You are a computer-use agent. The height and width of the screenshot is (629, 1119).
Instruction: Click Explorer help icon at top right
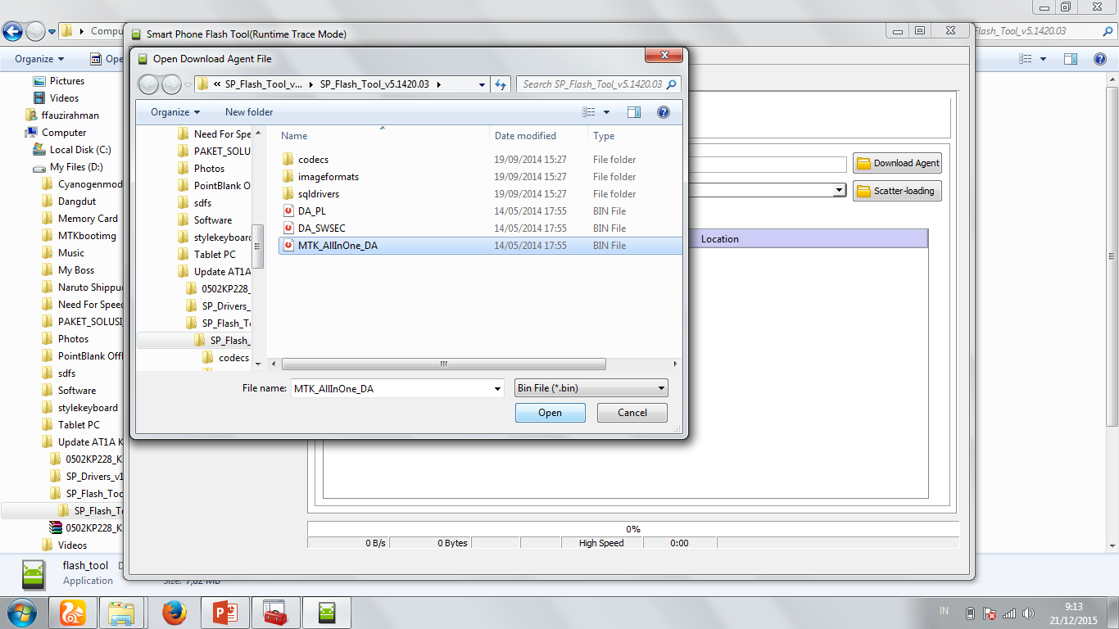1100,59
